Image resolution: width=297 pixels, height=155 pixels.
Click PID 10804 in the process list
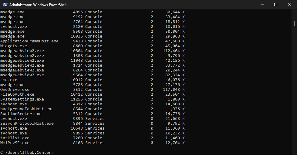(x=77, y=51)
